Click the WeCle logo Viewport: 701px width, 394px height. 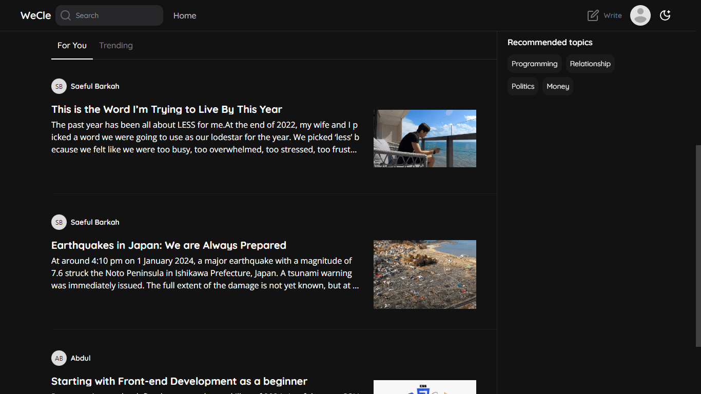[35, 15]
